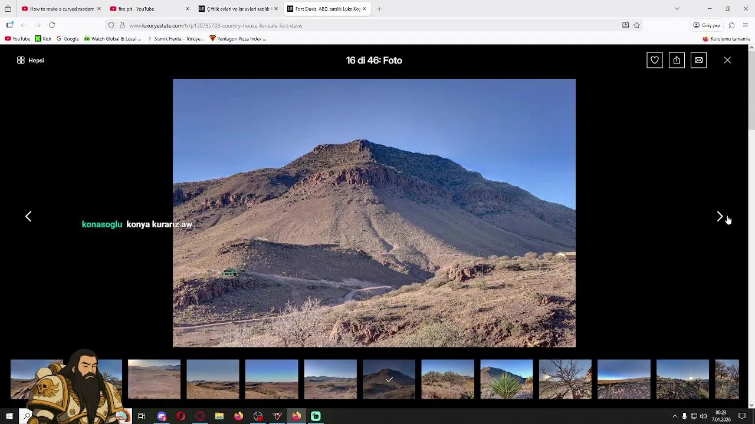Select the sunburst horizon thumbnail
This screenshot has width=755, height=424.
pyautogui.click(x=682, y=379)
